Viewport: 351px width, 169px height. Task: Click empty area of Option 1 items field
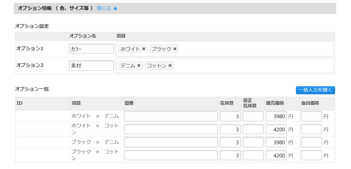click(255, 49)
